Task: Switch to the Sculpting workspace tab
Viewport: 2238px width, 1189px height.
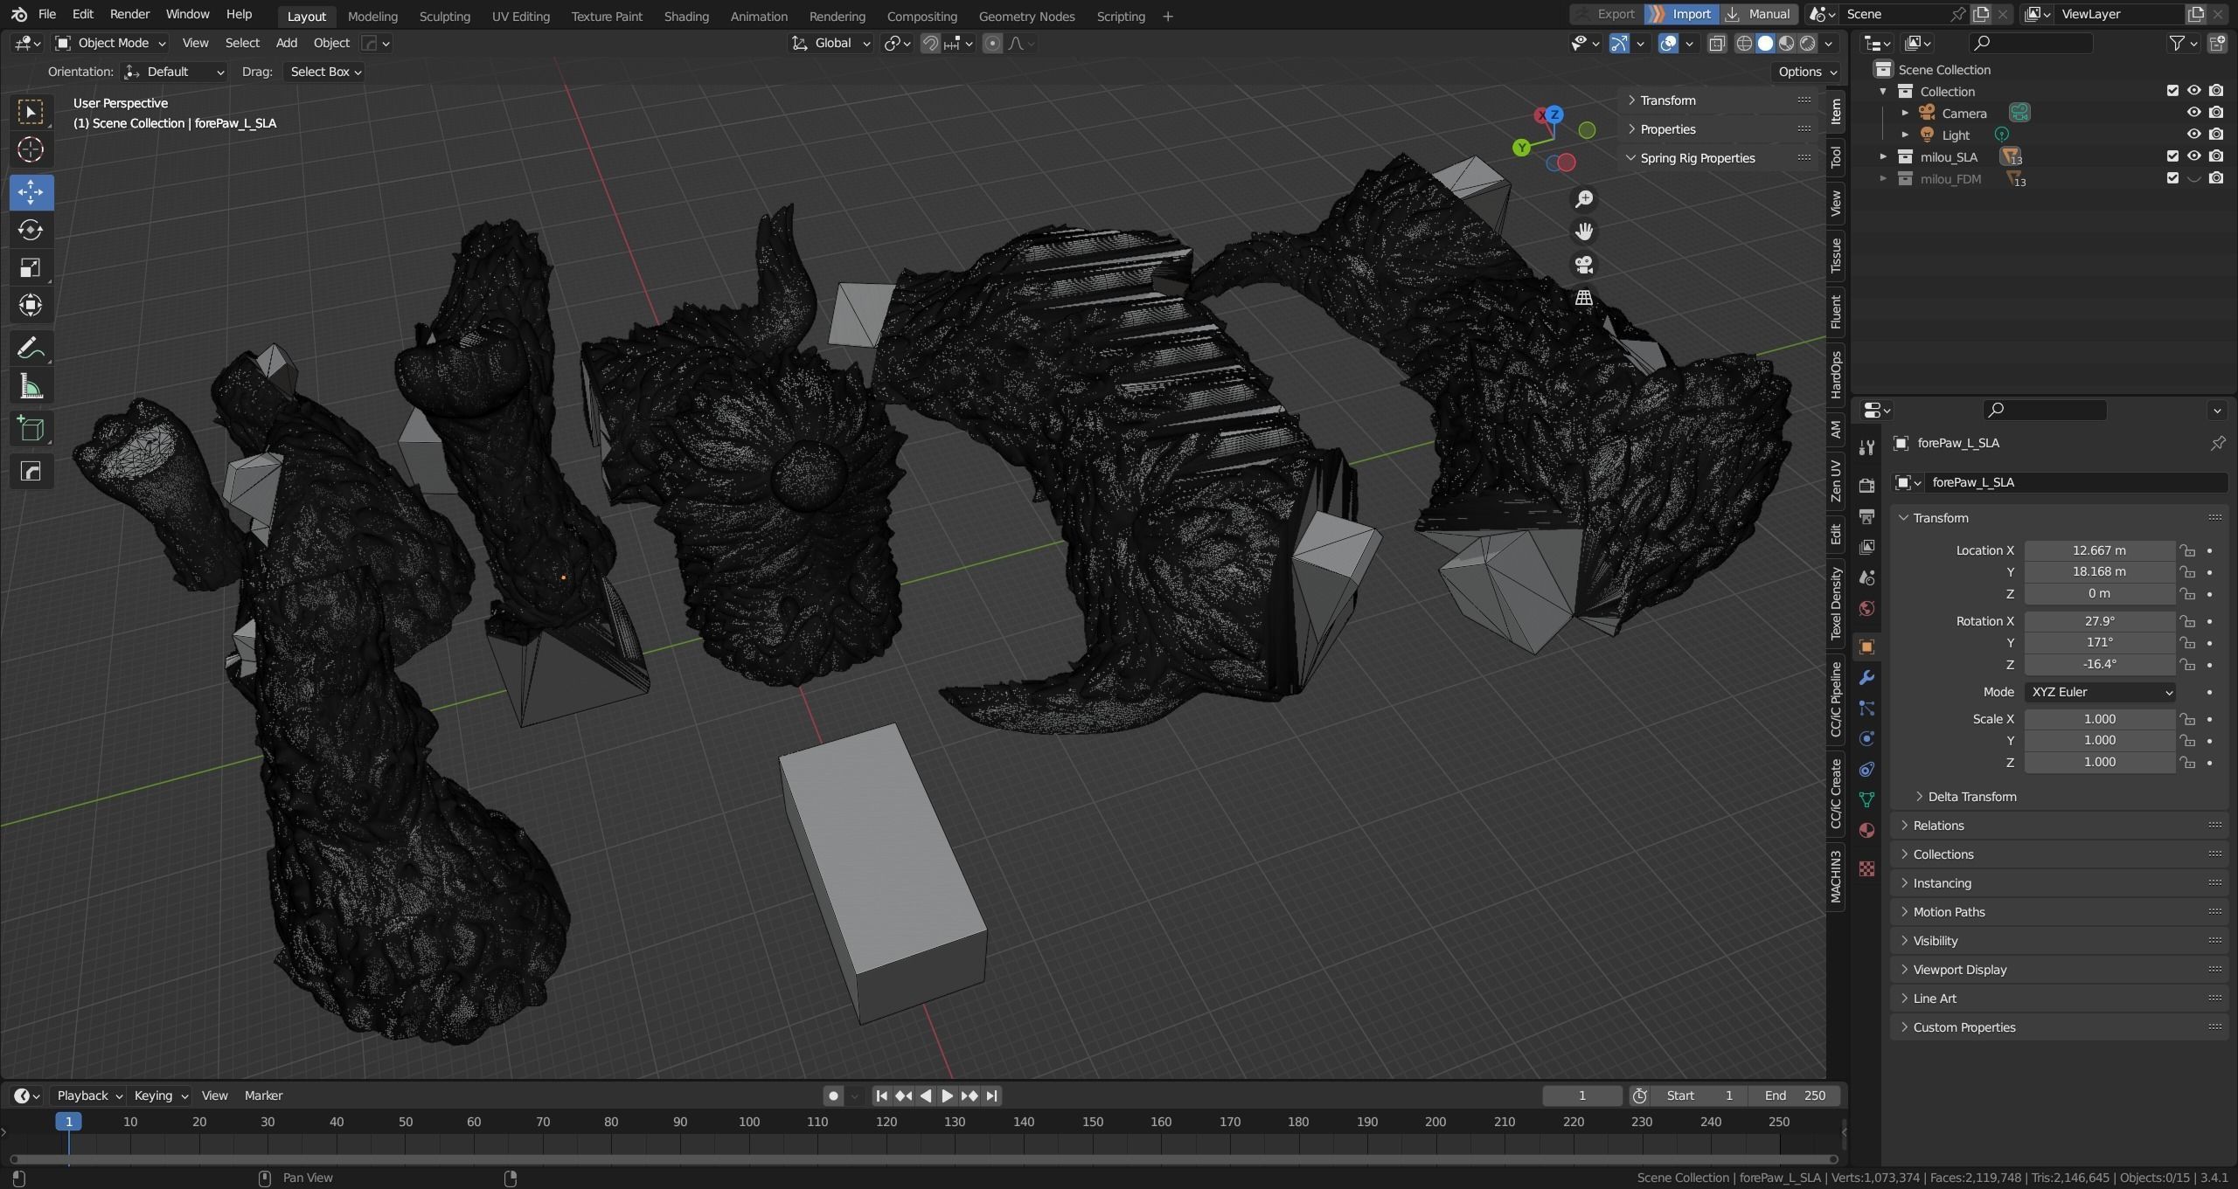Action: click(x=444, y=16)
